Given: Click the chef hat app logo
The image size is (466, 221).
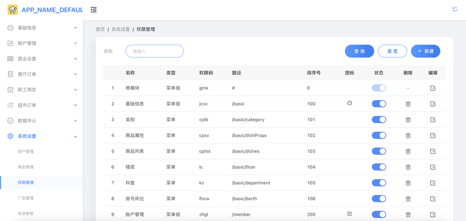Looking at the screenshot, I should pos(12,10).
